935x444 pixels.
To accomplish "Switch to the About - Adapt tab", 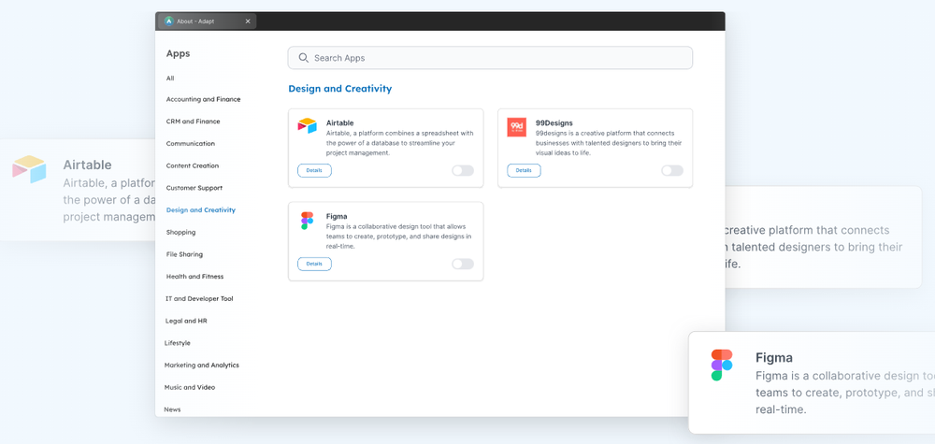I will coord(207,21).
